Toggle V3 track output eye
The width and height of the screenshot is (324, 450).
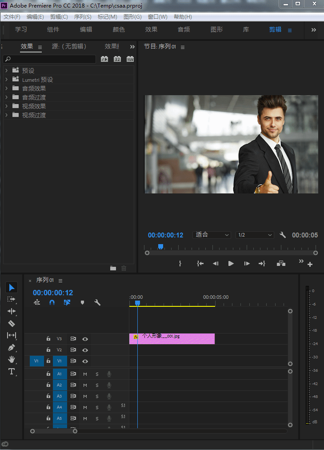(85, 339)
